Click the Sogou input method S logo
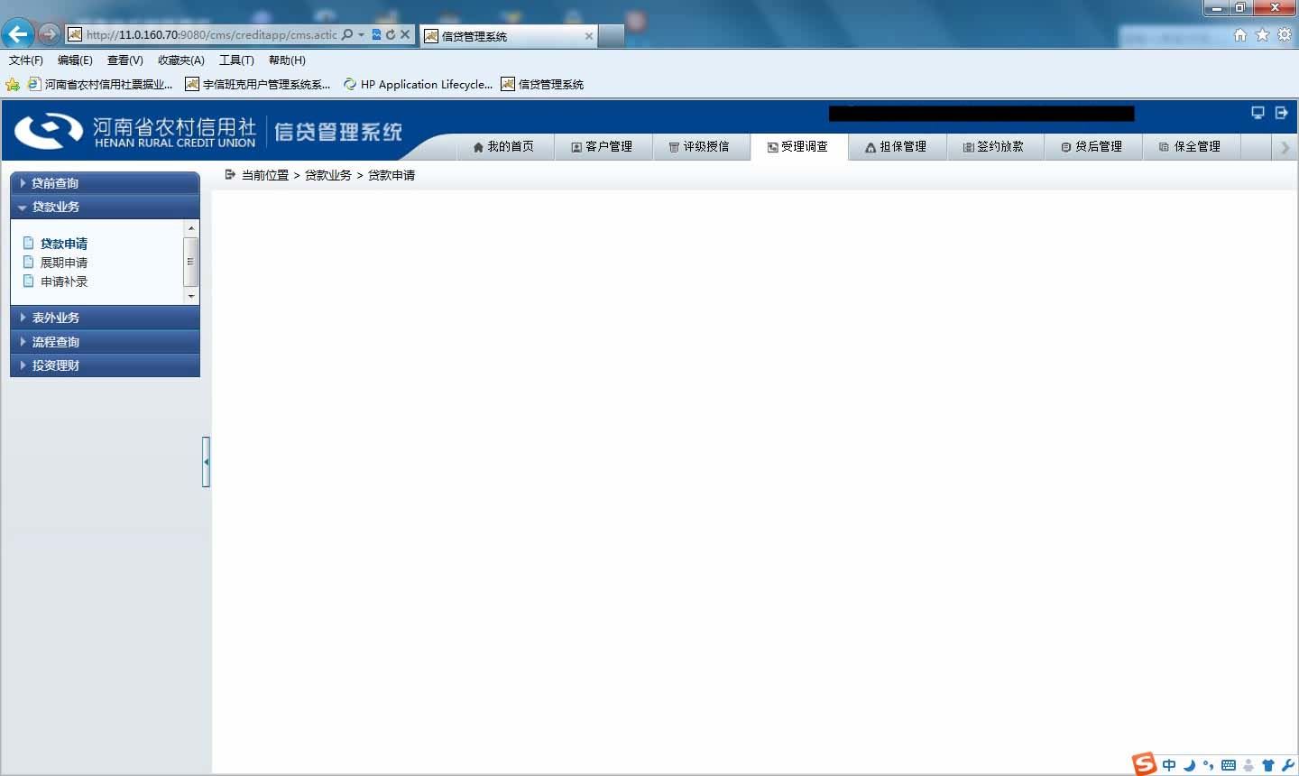The width and height of the screenshot is (1299, 776). click(1144, 763)
